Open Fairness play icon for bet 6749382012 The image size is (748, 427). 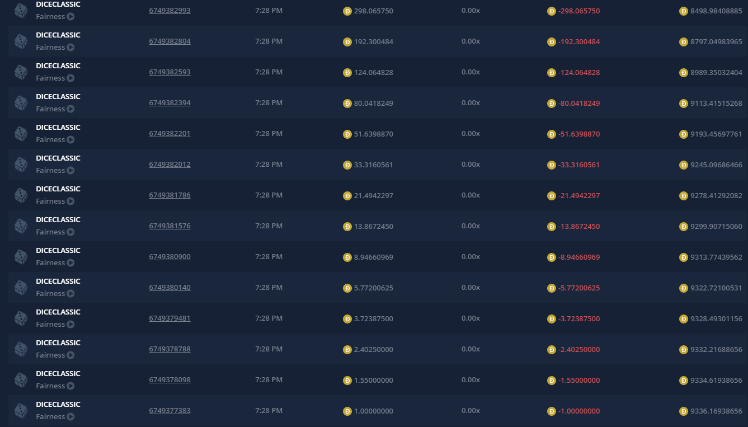click(70, 171)
